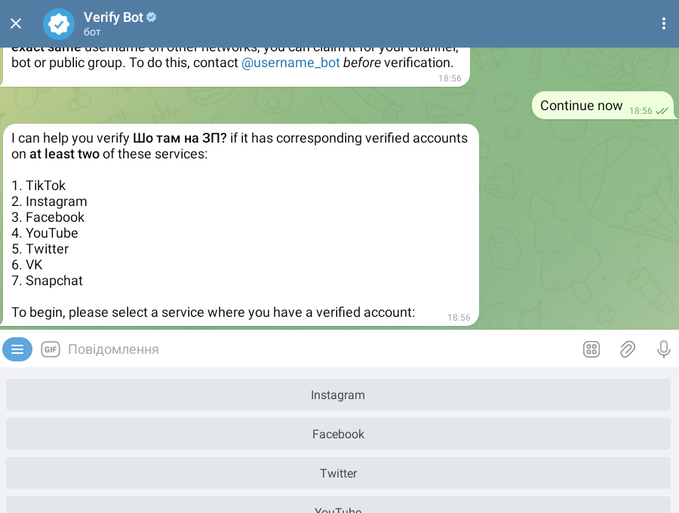679x513 pixels.
Task: Click the "Continue now" sent message
Action: (582, 106)
